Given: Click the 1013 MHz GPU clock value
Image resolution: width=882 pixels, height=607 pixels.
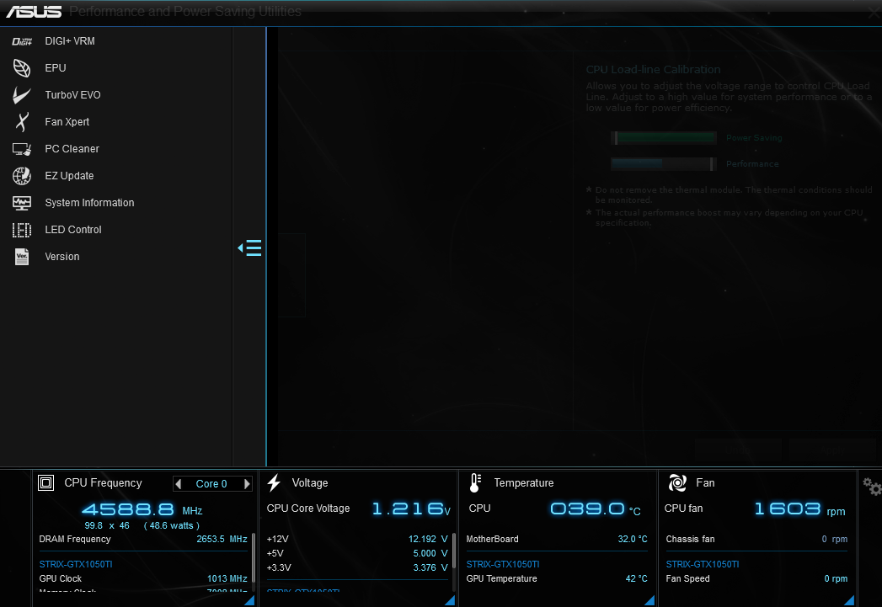Looking at the screenshot, I should click(227, 578).
